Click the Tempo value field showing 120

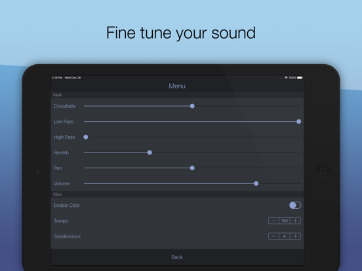point(285,221)
